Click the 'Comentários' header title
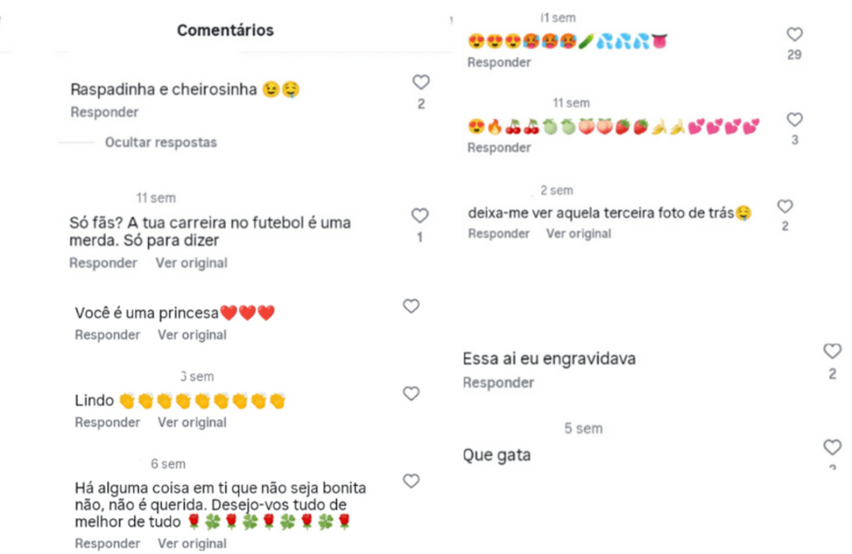The width and height of the screenshot is (852, 554). 225,30
